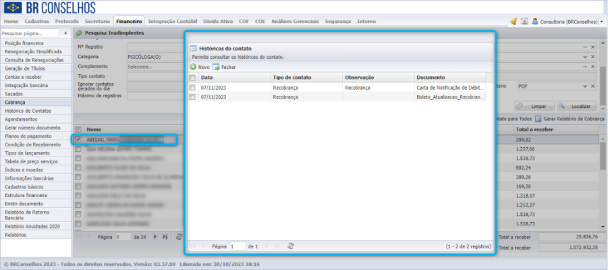Open Agendamentos in sidebar
The width and height of the screenshot is (608, 270).
(36, 119)
